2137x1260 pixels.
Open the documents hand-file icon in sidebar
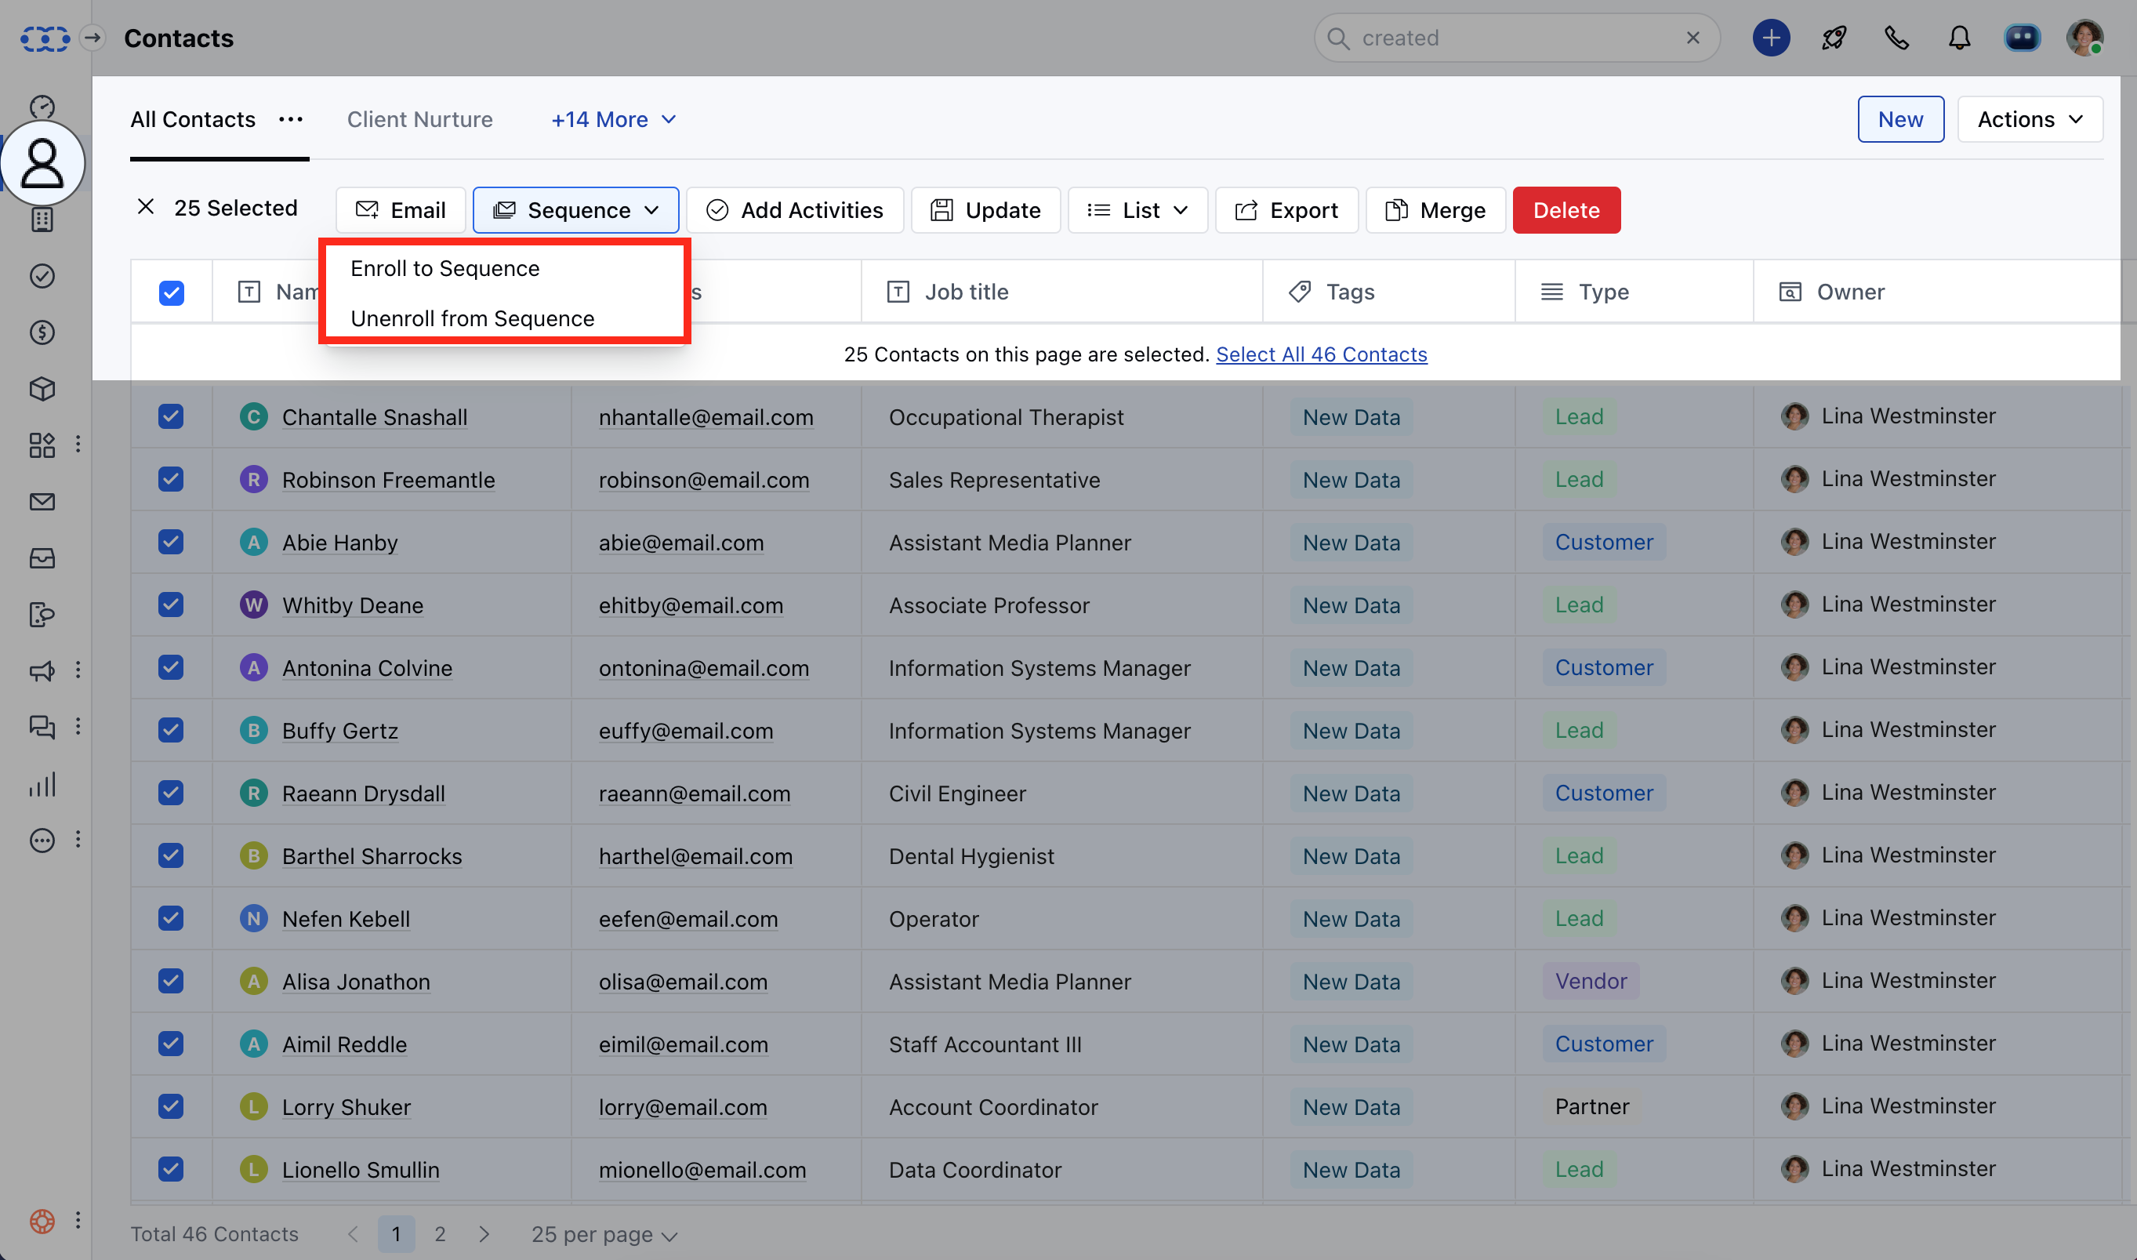coord(42,614)
